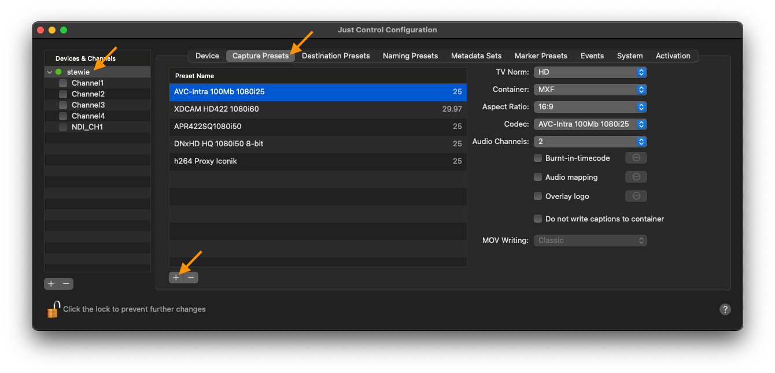
Task: Tick the Burnt-in-timecode checkbox
Action: (538, 158)
